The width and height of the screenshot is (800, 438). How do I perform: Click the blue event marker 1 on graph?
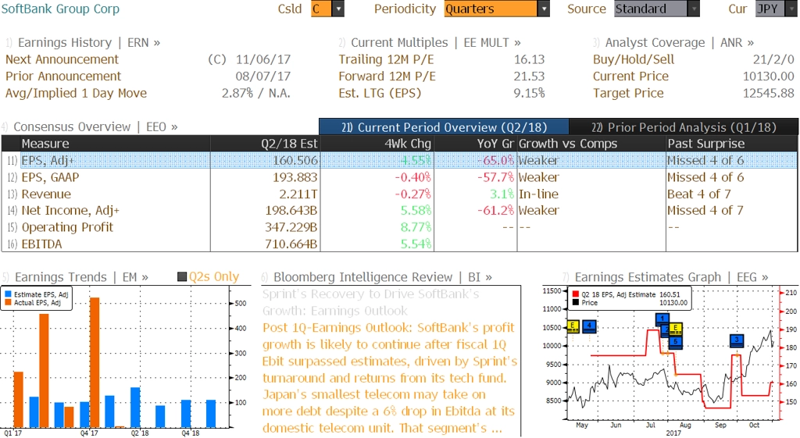pyautogui.click(x=662, y=319)
